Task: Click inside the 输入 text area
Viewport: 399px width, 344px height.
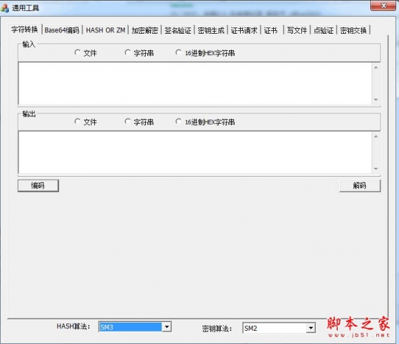Action: (x=195, y=83)
